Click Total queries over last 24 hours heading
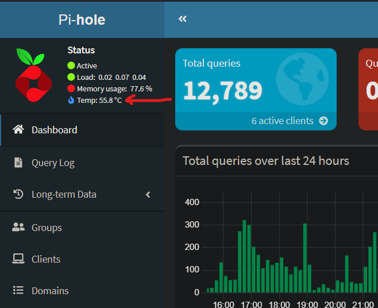 [265, 161]
